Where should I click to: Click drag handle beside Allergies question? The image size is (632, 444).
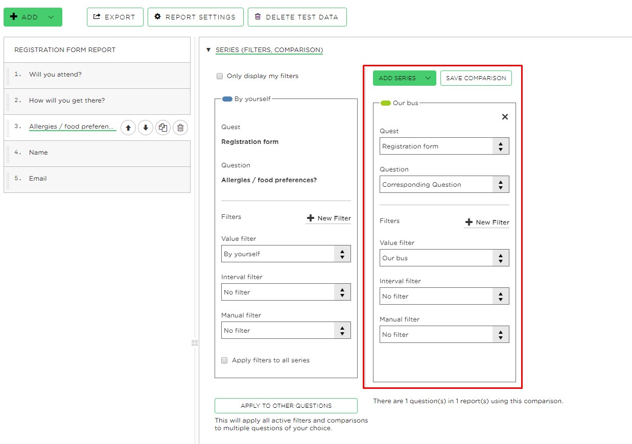tap(8, 128)
